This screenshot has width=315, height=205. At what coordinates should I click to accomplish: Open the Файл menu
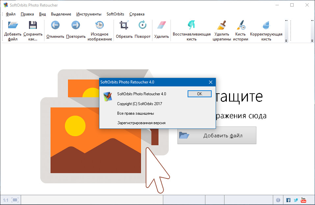coord(11,14)
